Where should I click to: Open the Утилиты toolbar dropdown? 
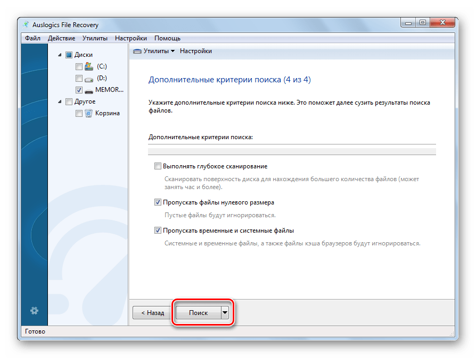pyautogui.click(x=159, y=51)
